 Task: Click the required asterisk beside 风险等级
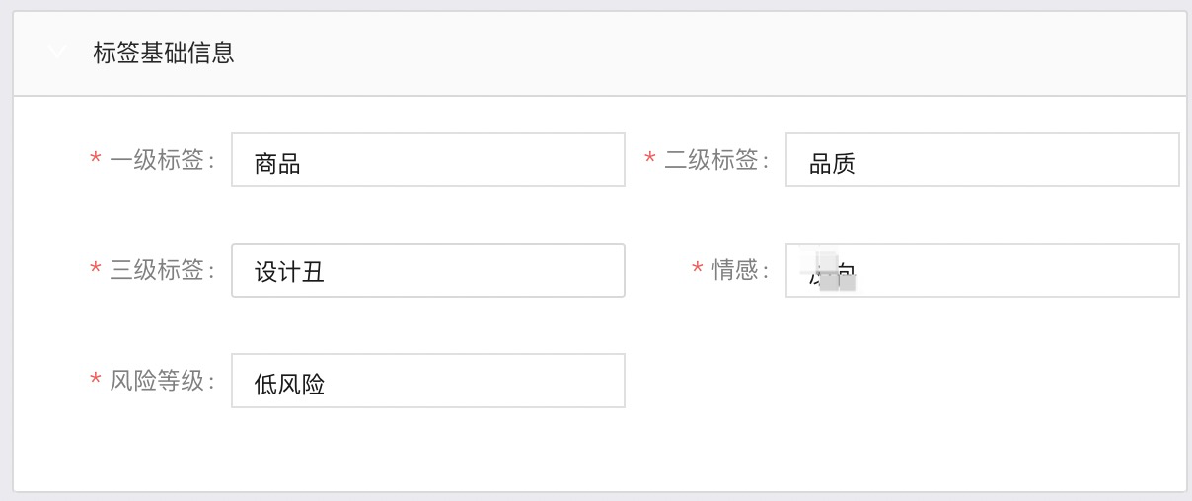96,381
